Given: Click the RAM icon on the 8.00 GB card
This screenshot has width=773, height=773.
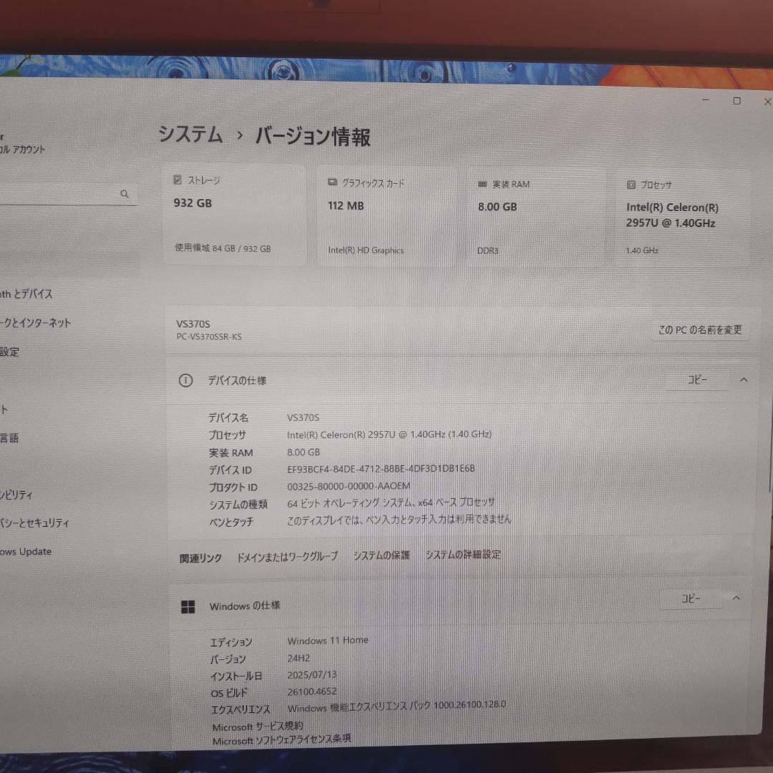Looking at the screenshot, I should tap(481, 183).
